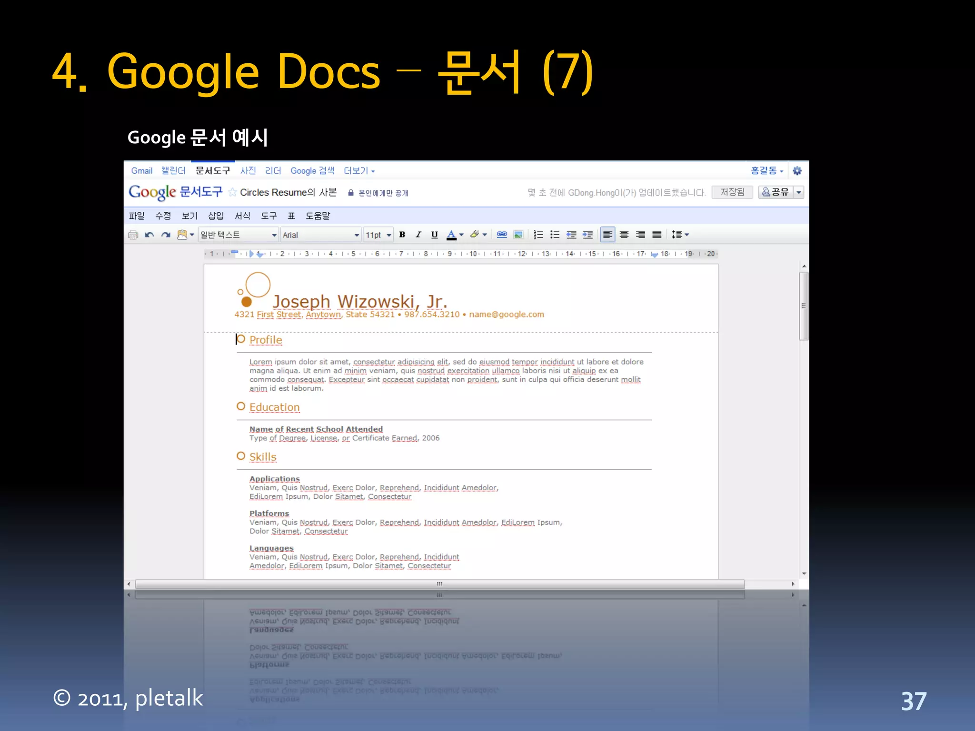This screenshot has height=731, width=975.
Task: Insert an image using the picture icon
Action: [518, 235]
